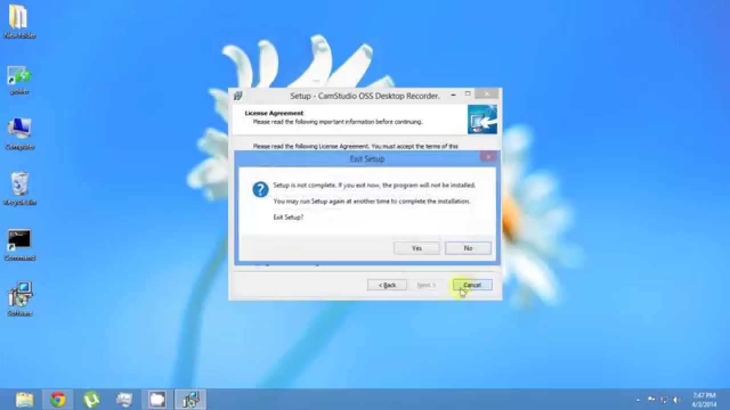This screenshot has width=730, height=410.
Task: Show hidden tray icons arrow
Action: (x=638, y=400)
